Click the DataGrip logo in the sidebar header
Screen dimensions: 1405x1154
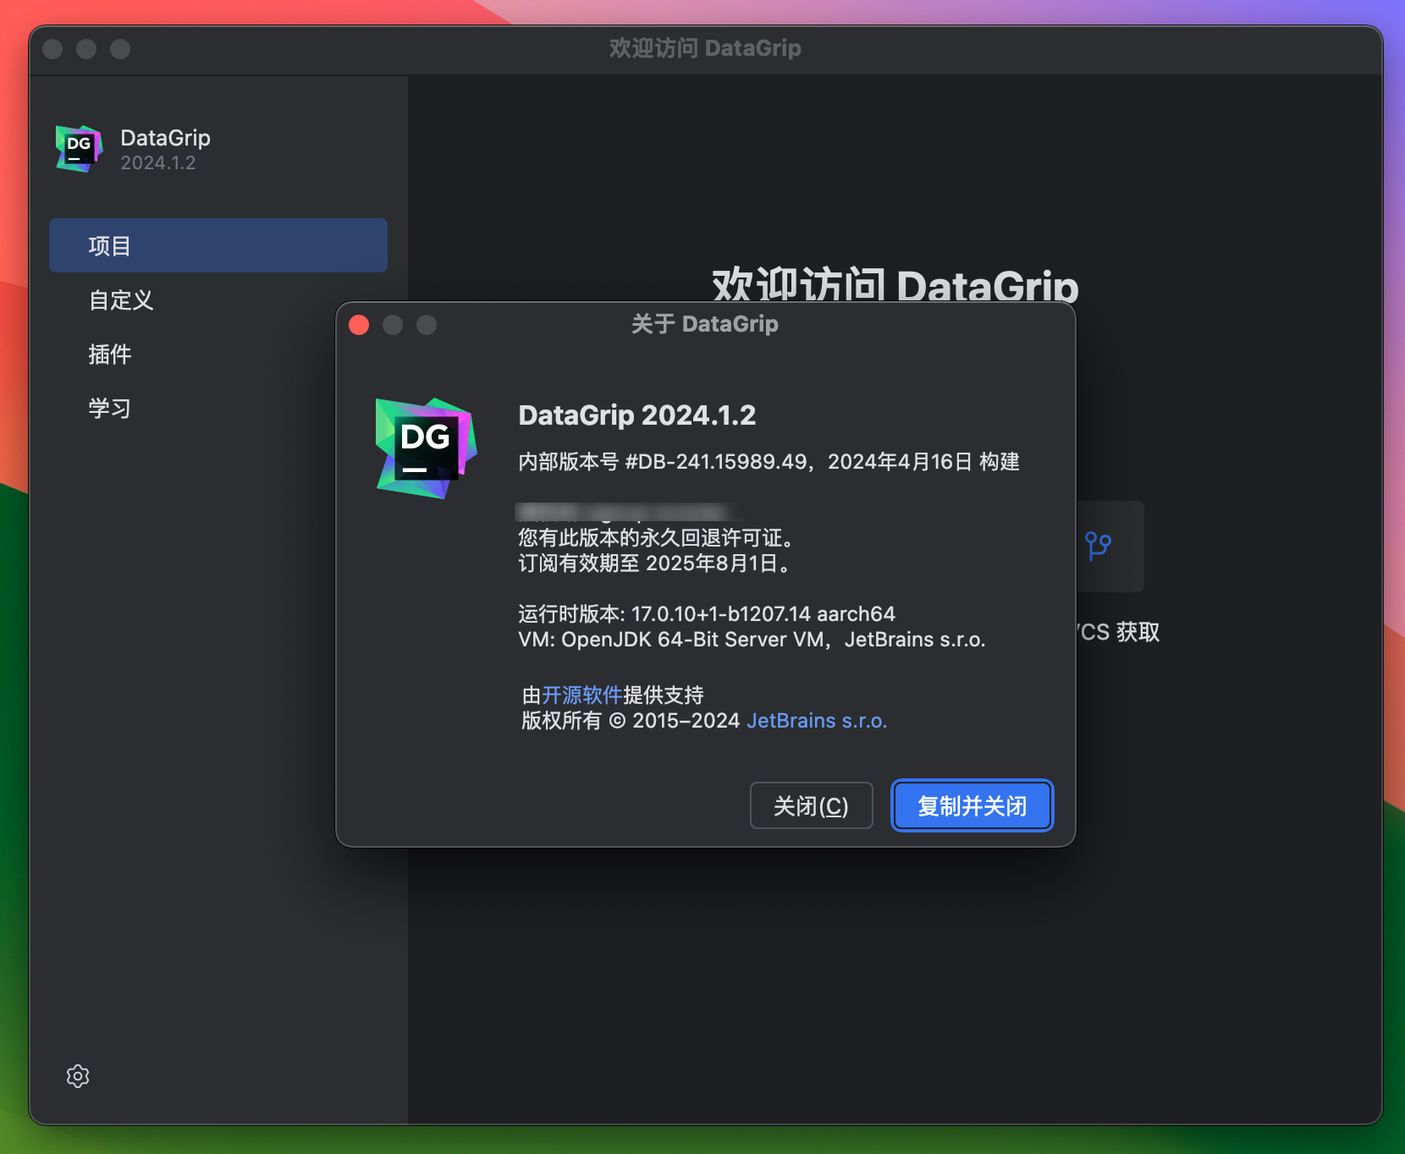click(x=79, y=149)
